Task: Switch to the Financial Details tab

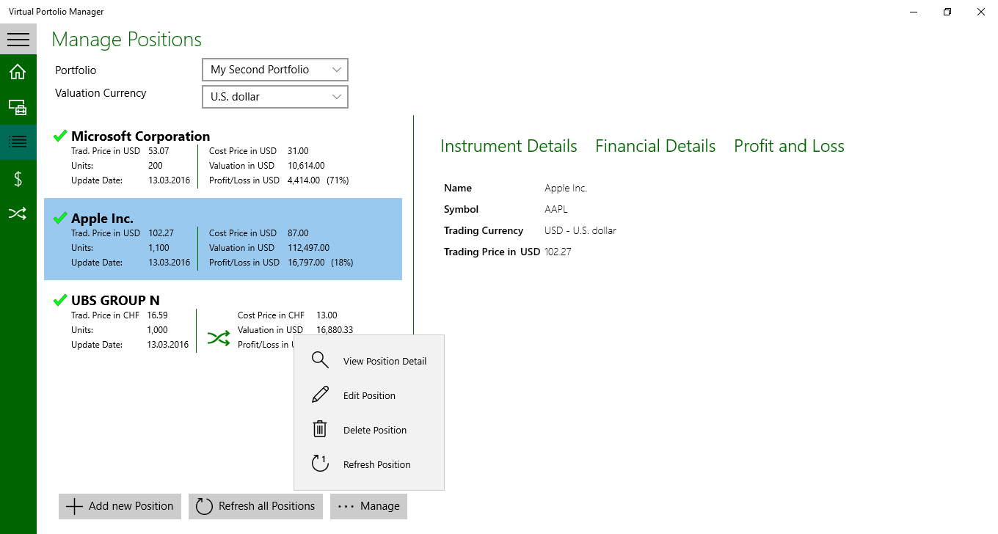Action: [655, 146]
